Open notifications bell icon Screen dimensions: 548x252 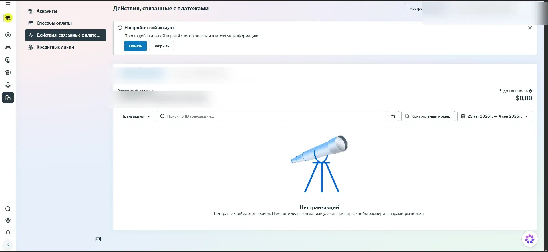point(8,233)
